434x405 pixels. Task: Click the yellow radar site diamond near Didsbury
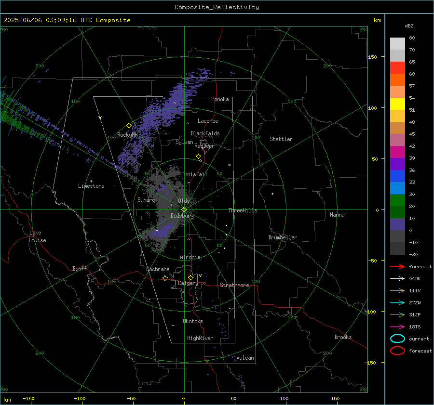(184, 210)
